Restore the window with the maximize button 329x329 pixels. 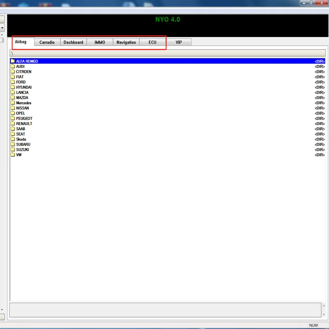311,3
